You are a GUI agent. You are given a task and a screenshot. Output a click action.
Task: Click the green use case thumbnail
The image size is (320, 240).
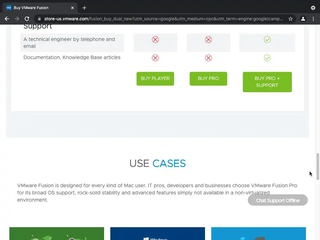tap(57, 233)
